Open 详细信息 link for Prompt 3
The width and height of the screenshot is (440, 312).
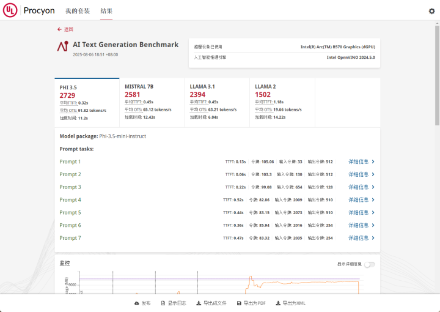(x=358, y=187)
